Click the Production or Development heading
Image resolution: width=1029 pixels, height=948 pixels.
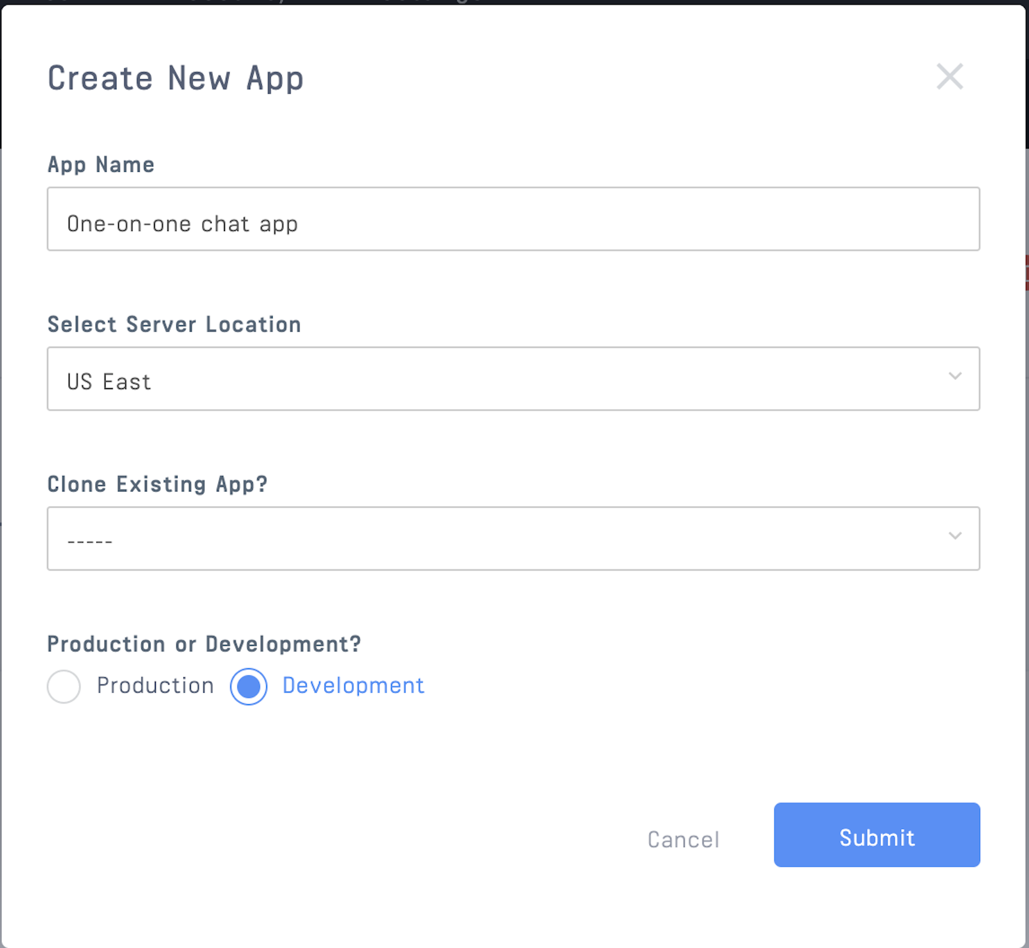point(204,643)
